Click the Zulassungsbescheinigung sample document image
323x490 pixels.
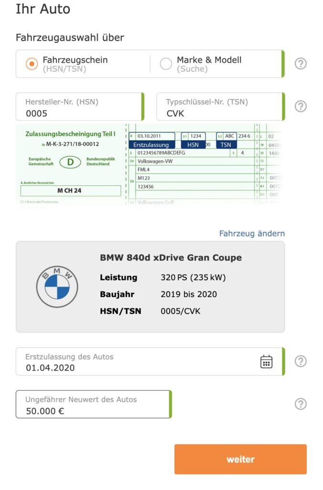pyautogui.click(x=150, y=165)
